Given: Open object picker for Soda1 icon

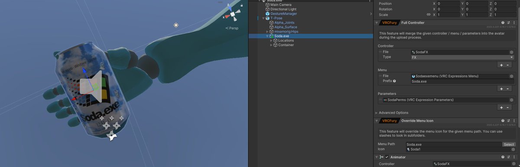Looking at the screenshot, I should 513,149.
